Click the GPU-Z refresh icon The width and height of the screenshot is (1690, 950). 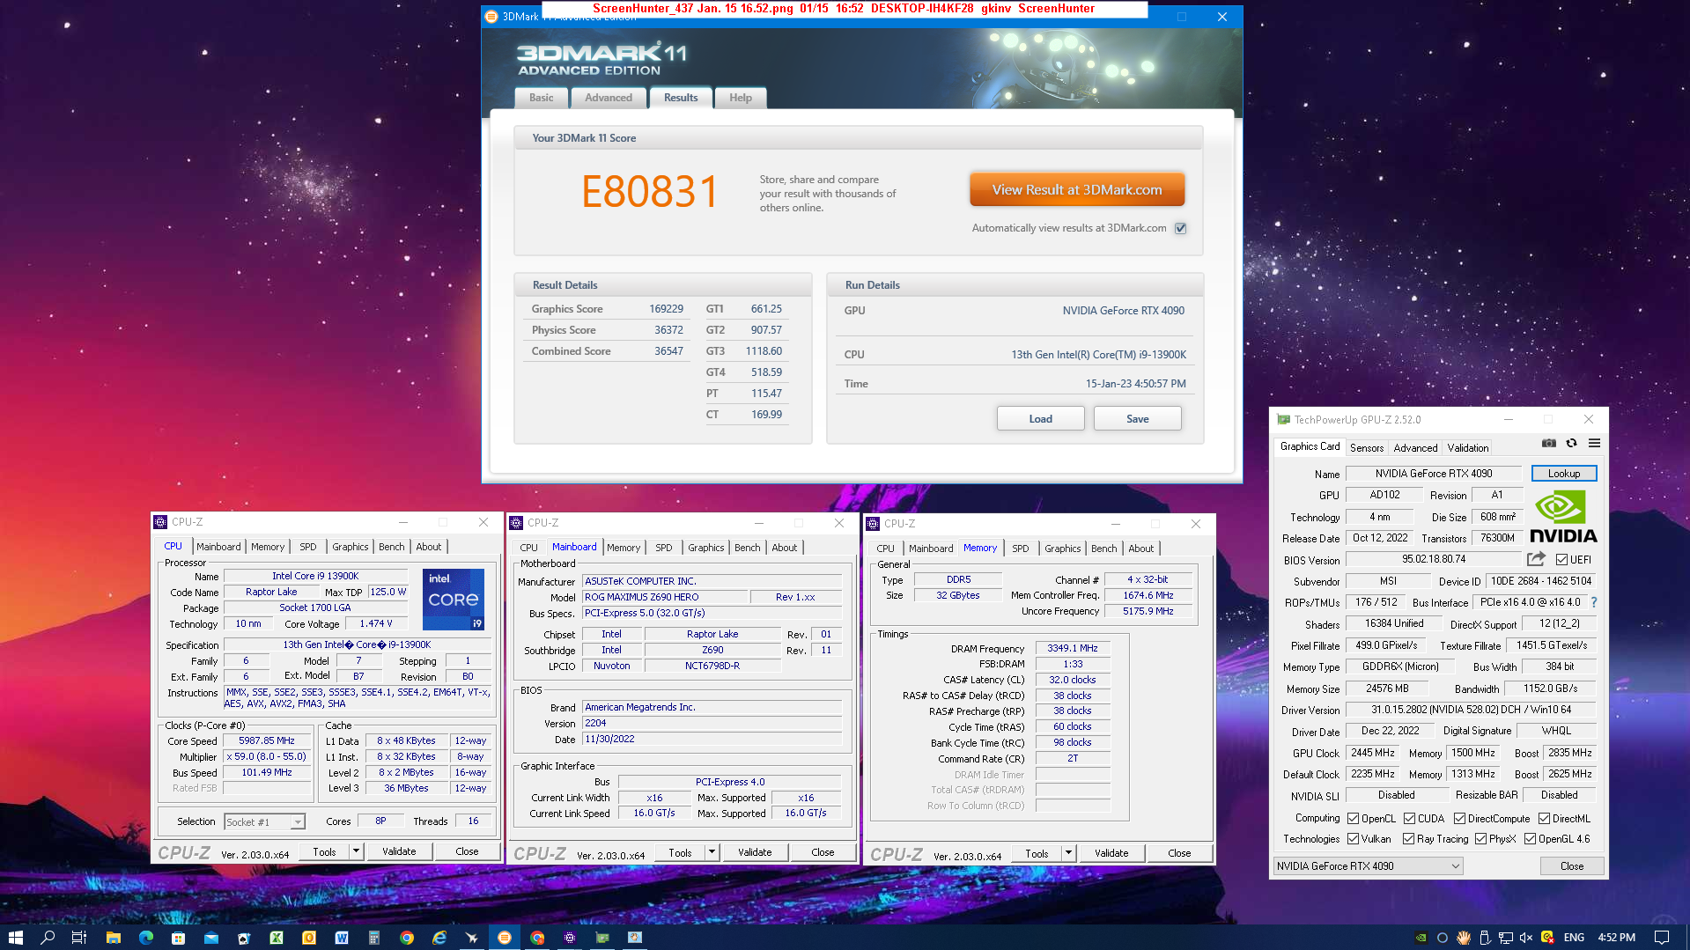pos(1571,443)
